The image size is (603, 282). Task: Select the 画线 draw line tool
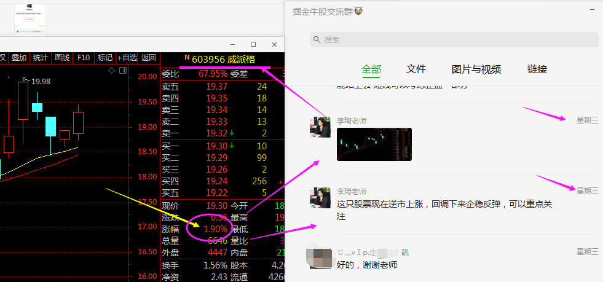point(62,58)
